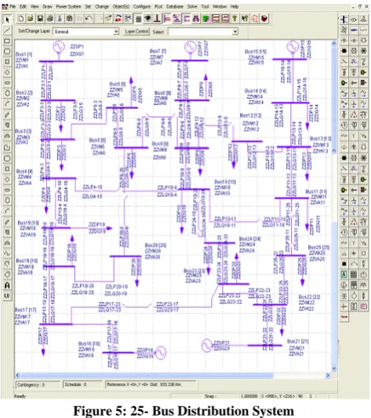Click the red book icon in toolbar
This screenshot has height=418, width=371.
pyautogui.click(x=264, y=18)
